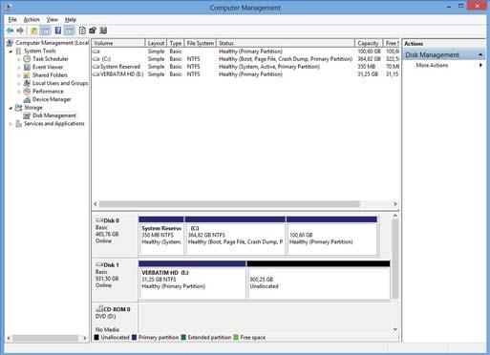The image size is (490, 355).
Task: Collapse the System Tools tree node
Action: tap(11, 52)
